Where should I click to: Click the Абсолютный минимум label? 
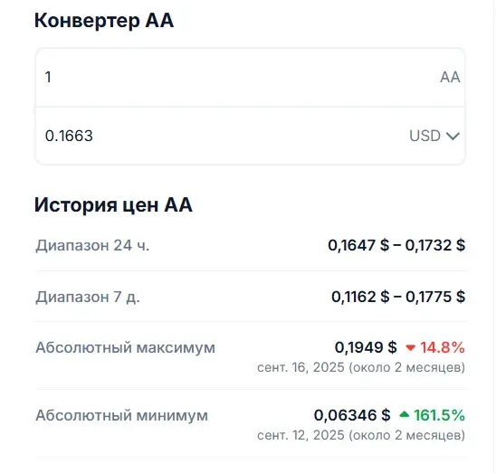(122, 415)
